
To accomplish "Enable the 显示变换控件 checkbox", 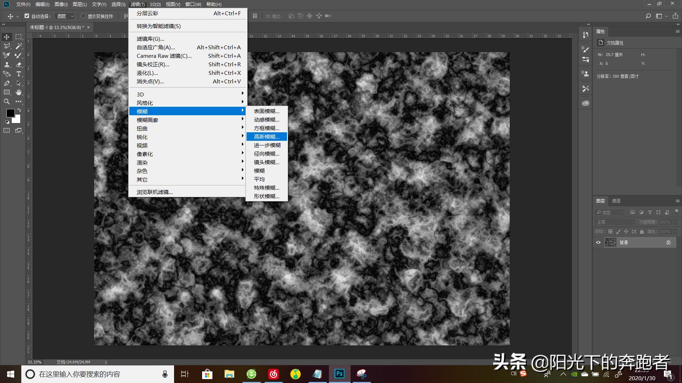I will coord(83,16).
